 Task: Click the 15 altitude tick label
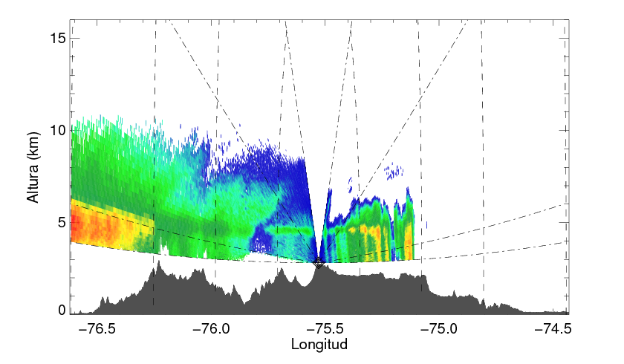tap(57, 38)
